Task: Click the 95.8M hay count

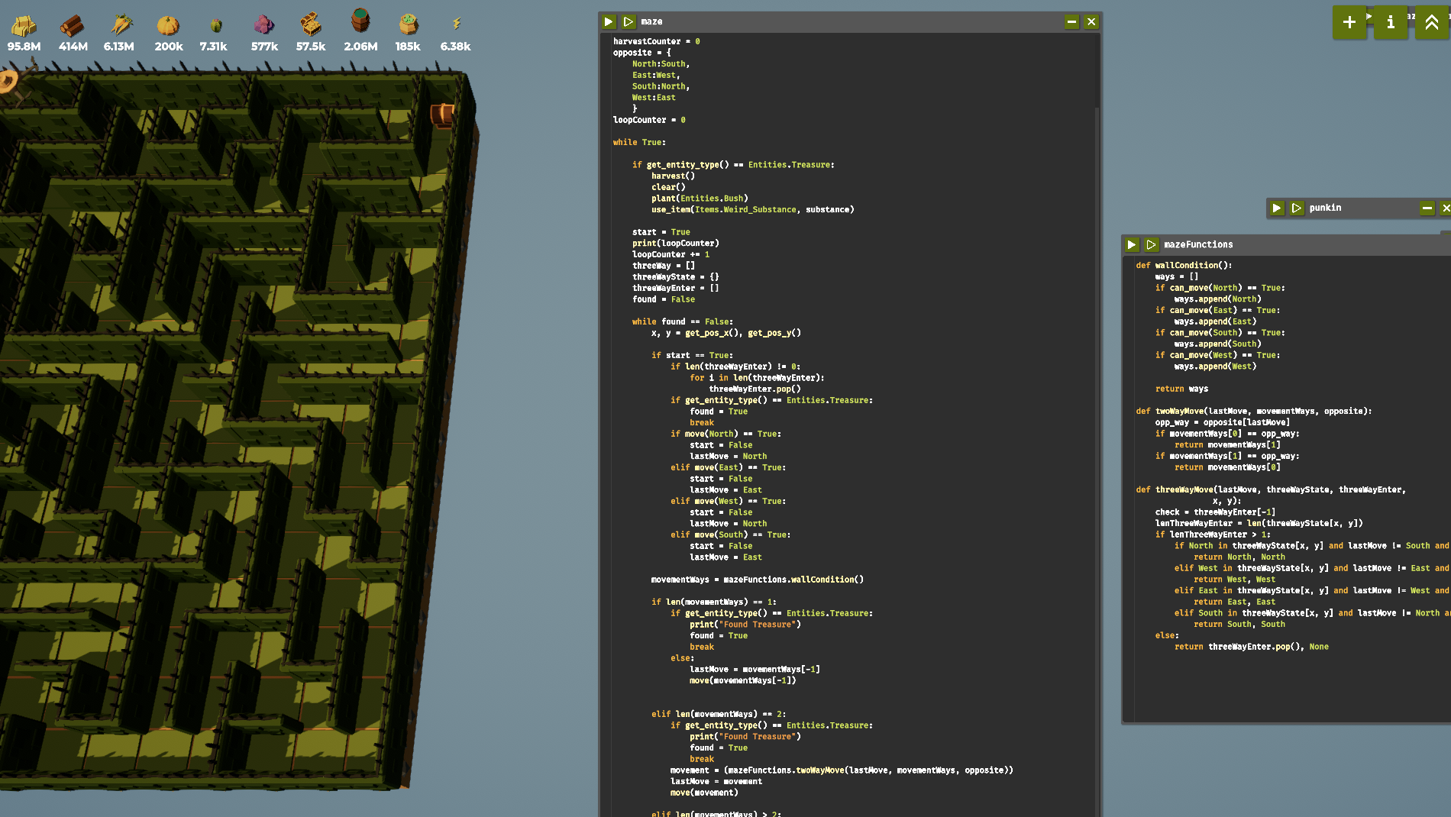Action: click(x=24, y=47)
